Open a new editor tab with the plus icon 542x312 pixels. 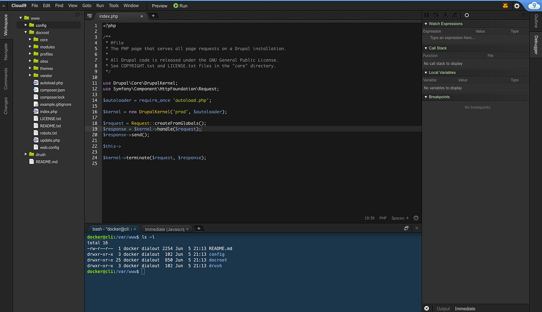coord(153,15)
